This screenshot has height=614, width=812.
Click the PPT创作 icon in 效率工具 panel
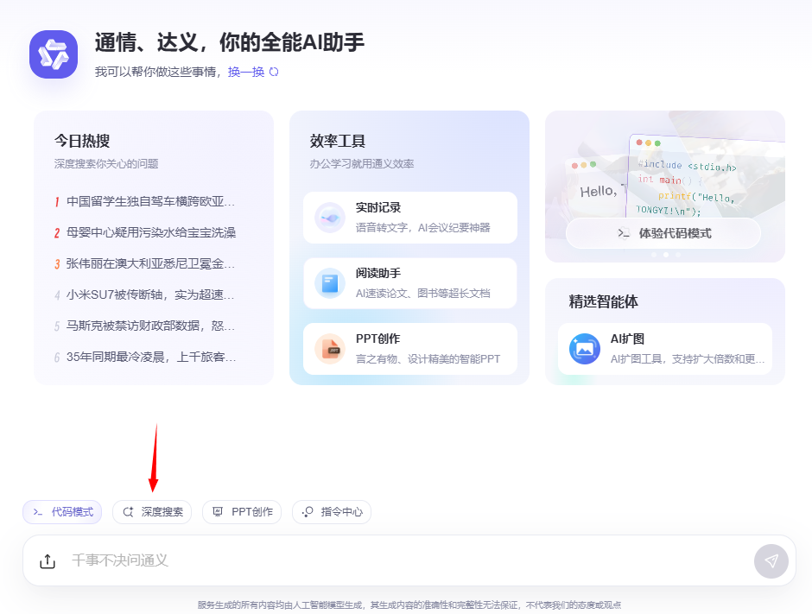point(331,348)
